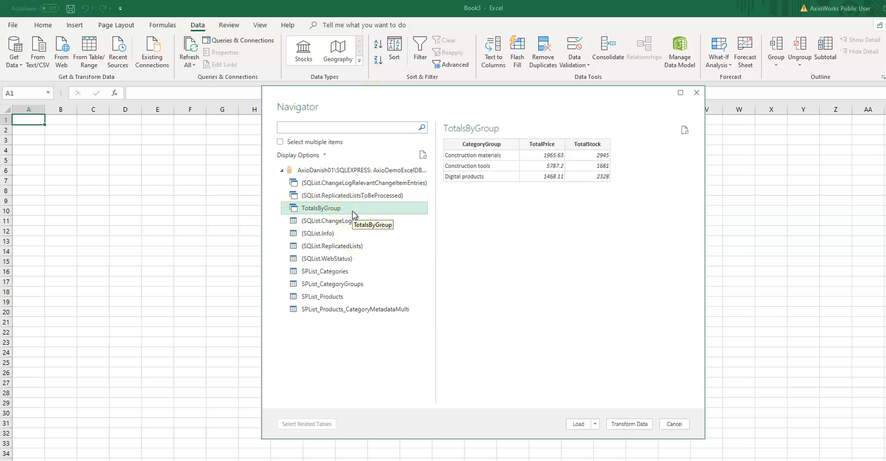Collapse the AxioDanish01 SQLEXPRESS database node
Screen dimensions: 886x461
(282, 171)
